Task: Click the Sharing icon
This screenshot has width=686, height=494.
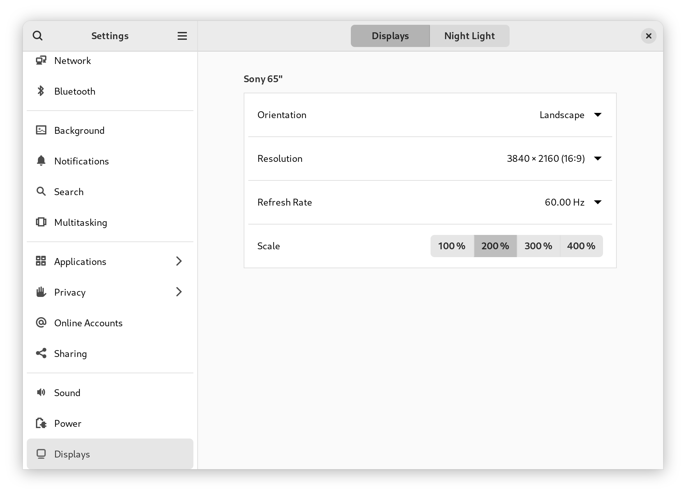Action: [41, 353]
